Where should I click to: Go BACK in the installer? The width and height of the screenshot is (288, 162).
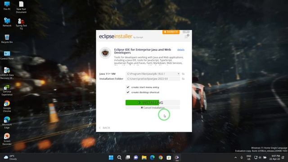coord(104,128)
